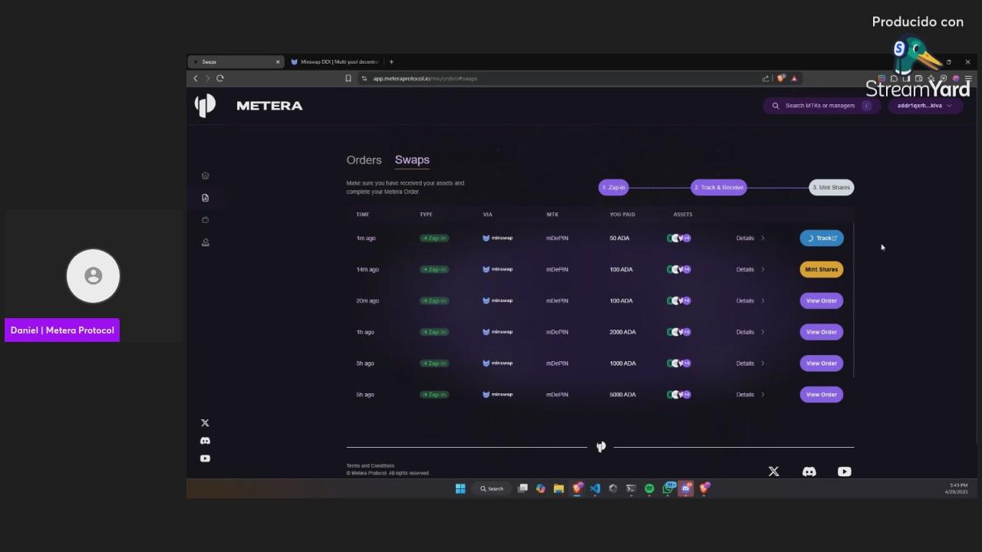Click the Track button for the 50 ADA swap

point(822,238)
